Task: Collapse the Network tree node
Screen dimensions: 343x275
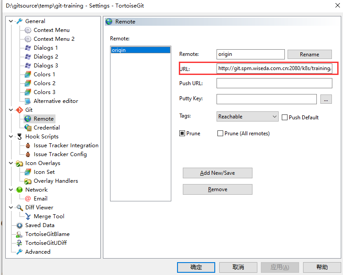Action: [x=11, y=190]
